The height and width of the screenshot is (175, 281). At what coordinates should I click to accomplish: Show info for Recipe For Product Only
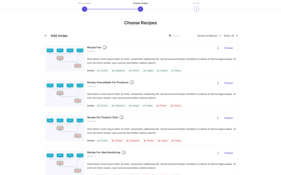(x=218, y=118)
